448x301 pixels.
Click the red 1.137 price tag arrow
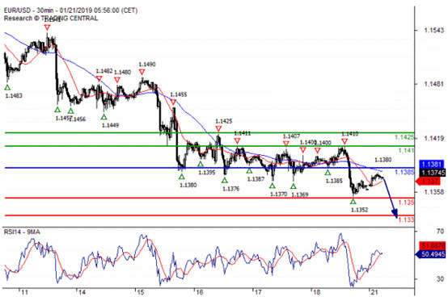pyautogui.click(x=429, y=181)
